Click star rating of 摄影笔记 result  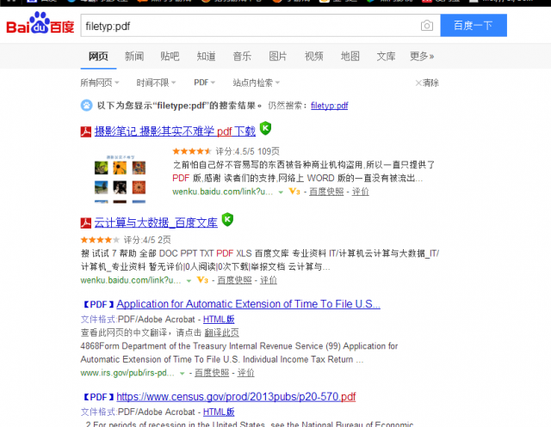coord(192,151)
